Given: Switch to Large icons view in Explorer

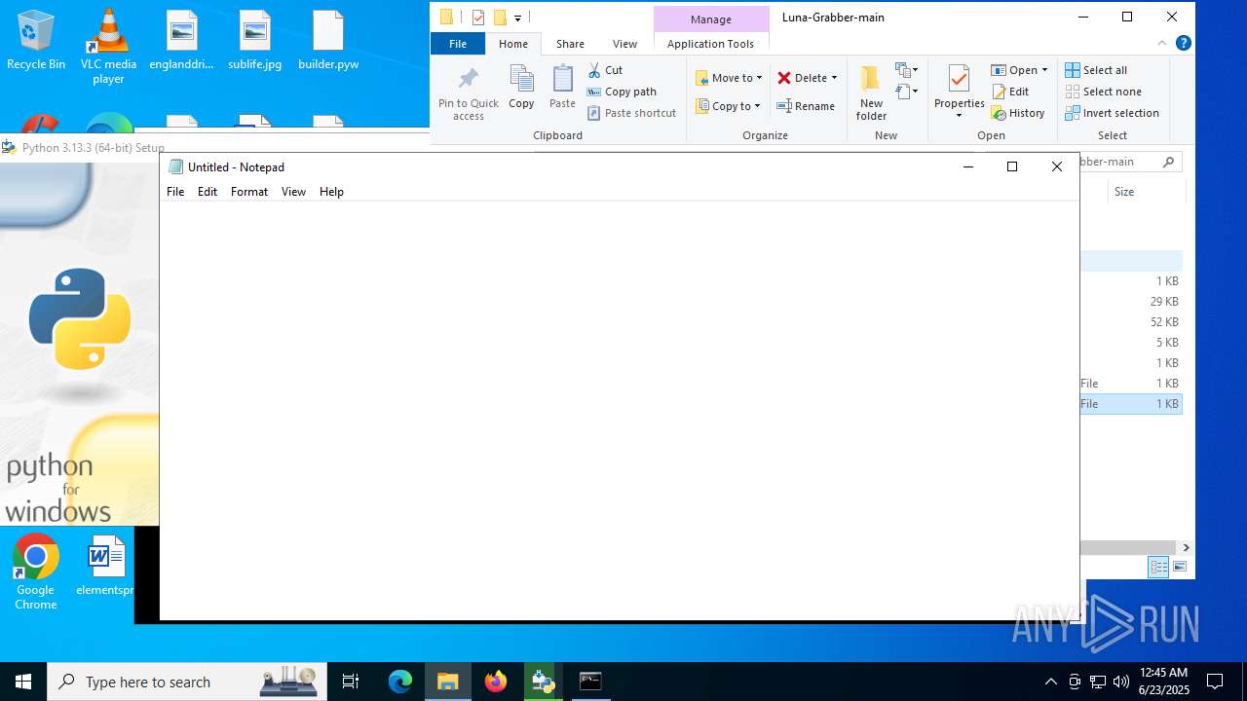Looking at the screenshot, I should 1180,567.
